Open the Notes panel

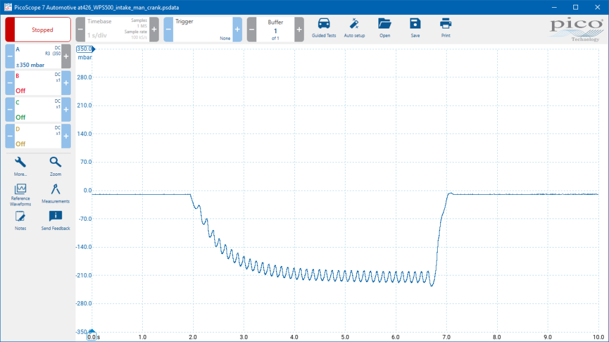coord(20,221)
